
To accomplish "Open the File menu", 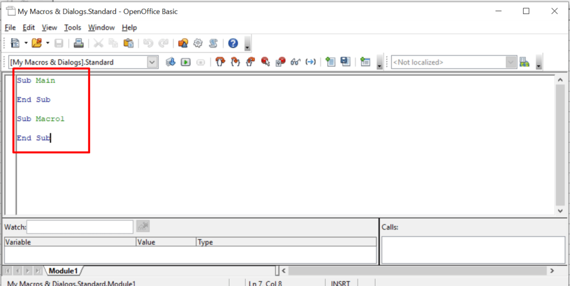I will tap(10, 28).
